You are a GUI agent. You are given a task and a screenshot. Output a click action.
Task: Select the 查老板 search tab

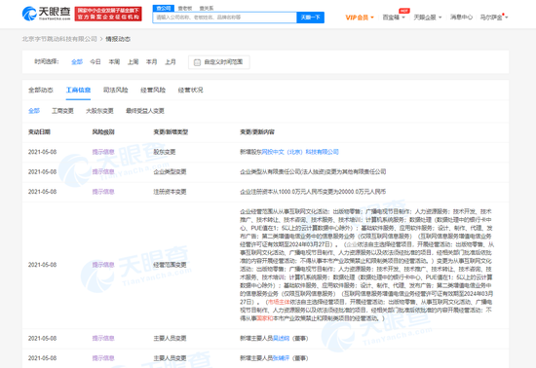point(185,8)
